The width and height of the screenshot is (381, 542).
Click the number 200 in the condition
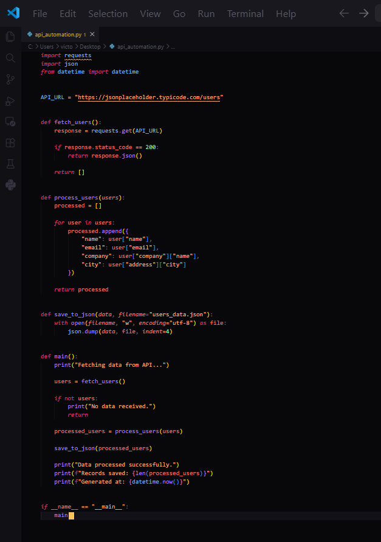pos(151,147)
